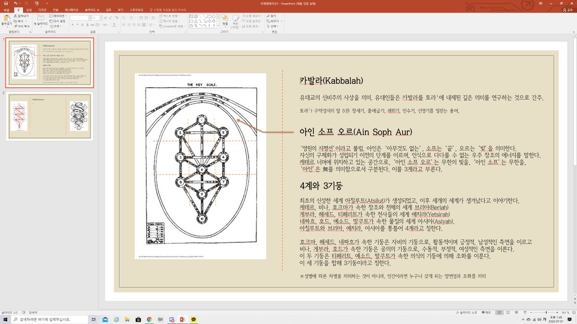
Task: Open the Layout (레이아웃) option
Action: click(x=58, y=16)
